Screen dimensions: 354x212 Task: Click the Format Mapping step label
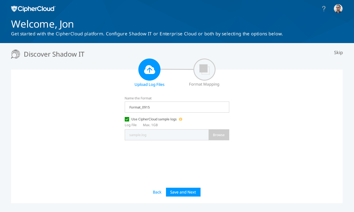(204, 84)
